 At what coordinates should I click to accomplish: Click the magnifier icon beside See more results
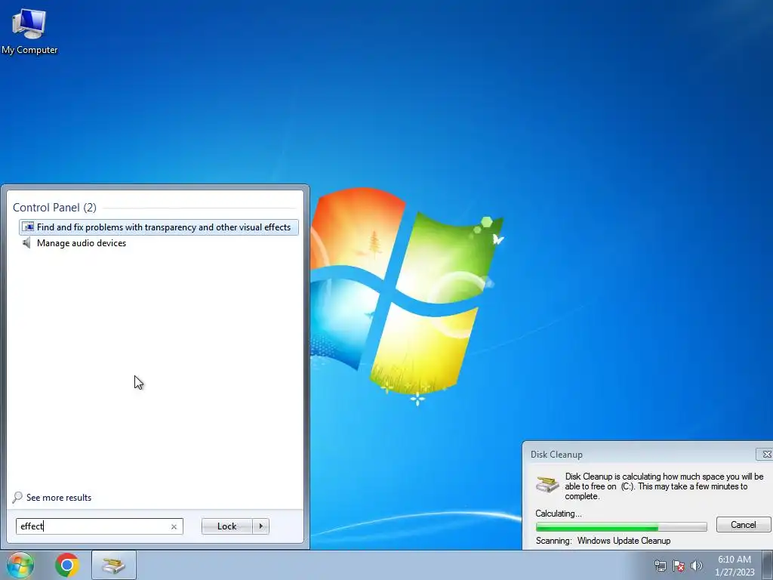pos(18,497)
